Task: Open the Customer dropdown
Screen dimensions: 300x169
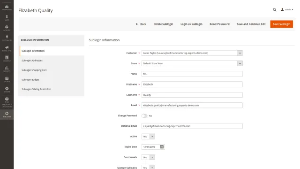Action: [192, 53]
